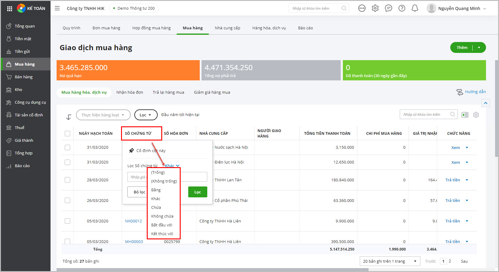Click the orange Nợ quá hạn card
Screen dimensions: 499x272
point(128,70)
